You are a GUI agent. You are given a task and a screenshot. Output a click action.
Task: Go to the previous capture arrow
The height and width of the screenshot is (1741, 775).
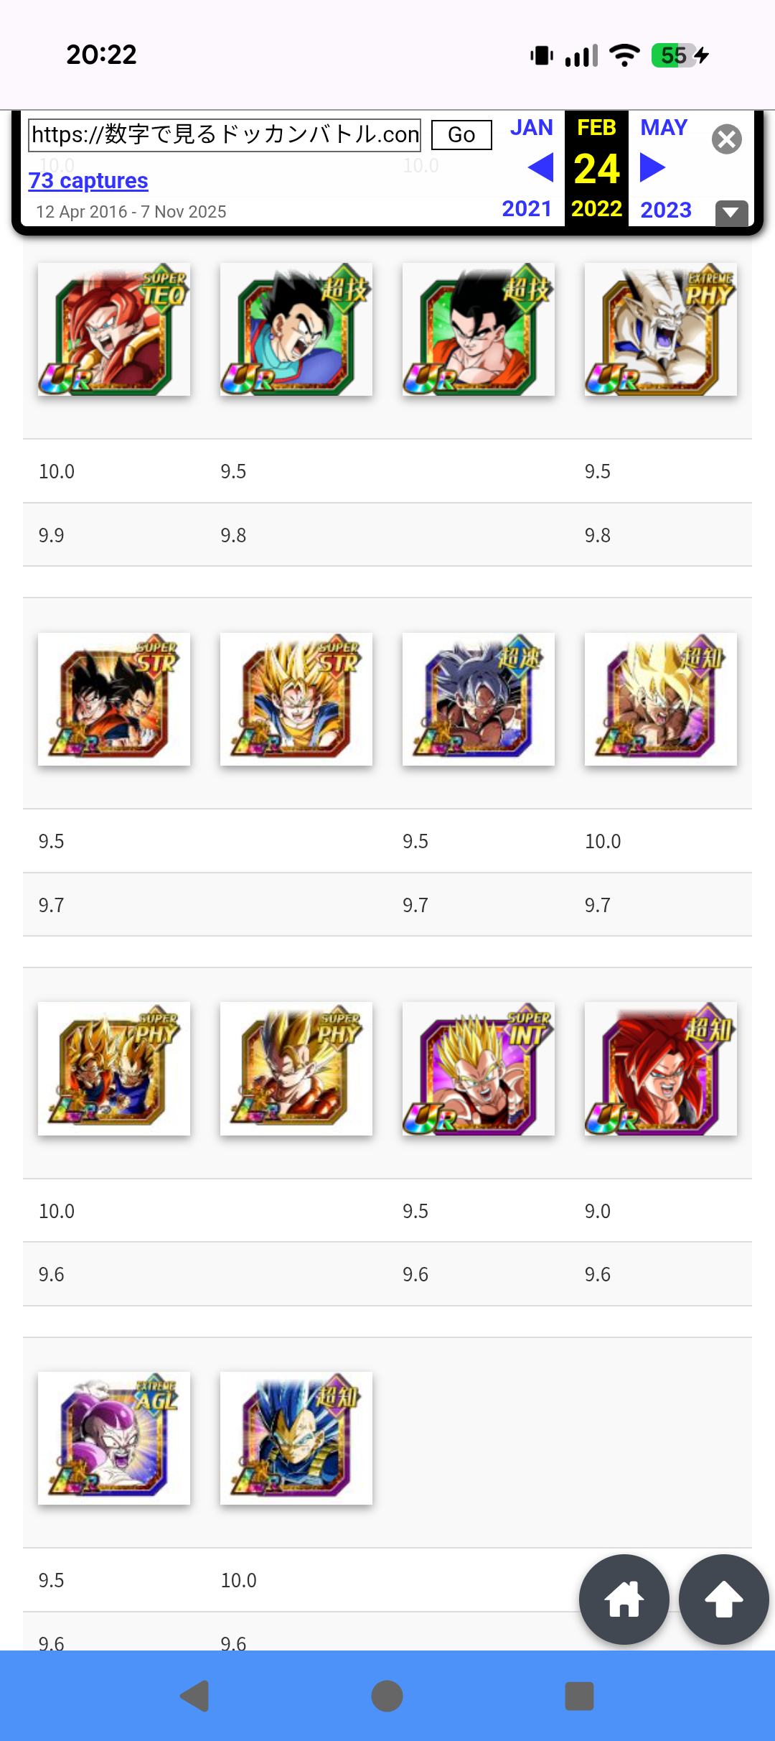pyautogui.click(x=540, y=168)
